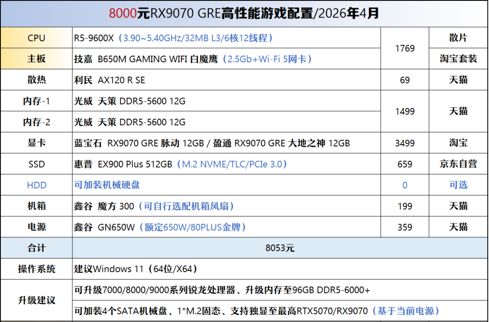The width and height of the screenshot is (489, 322).
Task: Select the SSD label cell
Action: 37,164
